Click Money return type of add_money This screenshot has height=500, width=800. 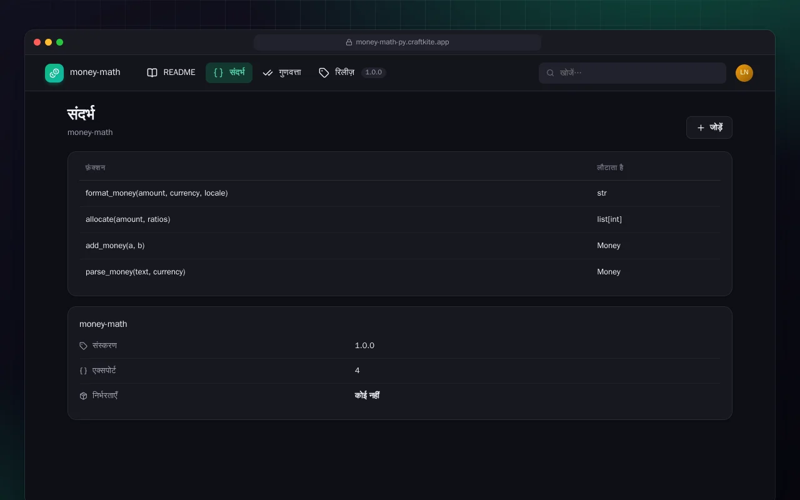[609, 246]
